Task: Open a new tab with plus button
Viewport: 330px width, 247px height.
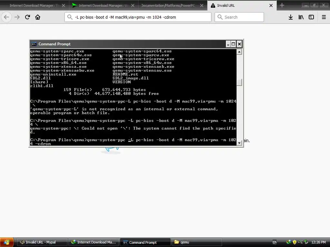Action: [x=282, y=5]
